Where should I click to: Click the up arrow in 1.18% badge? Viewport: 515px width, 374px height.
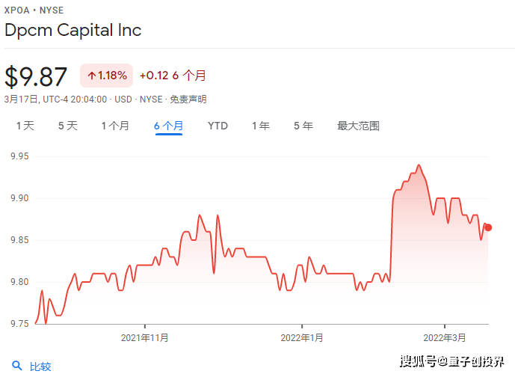92,76
